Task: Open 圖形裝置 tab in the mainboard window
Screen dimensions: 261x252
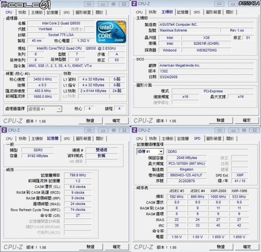Action: [213, 12]
